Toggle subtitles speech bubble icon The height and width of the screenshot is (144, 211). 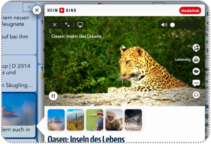pyautogui.click(x=196, y=83)
